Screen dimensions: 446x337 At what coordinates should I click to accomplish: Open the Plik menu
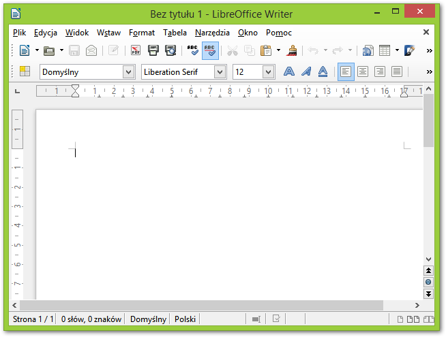point(19,33)
